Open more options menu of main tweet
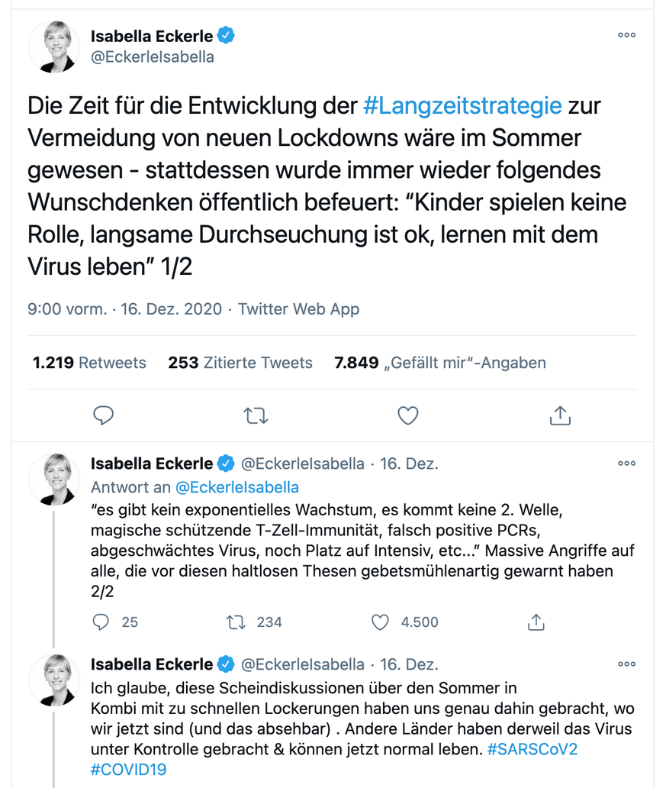Viewport: 666px width, 788px height. click(627, 34)
